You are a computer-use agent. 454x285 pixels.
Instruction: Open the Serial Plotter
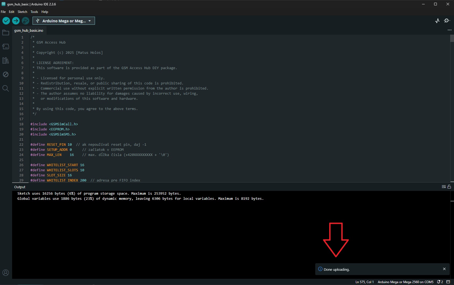click(437, 21)
